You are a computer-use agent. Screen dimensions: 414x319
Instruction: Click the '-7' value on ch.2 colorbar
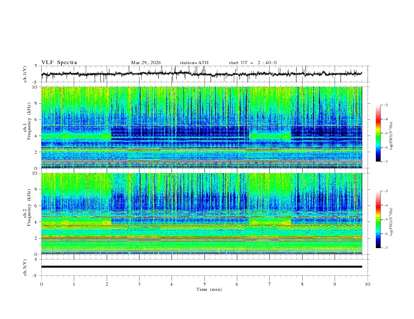[x=385, y=248]
